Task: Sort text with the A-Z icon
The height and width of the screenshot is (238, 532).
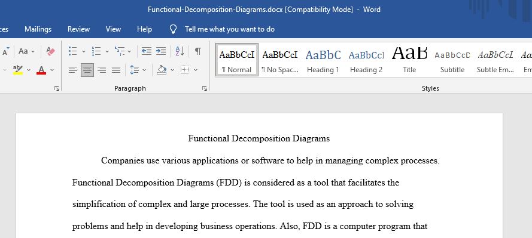Action: coord(180,51)
